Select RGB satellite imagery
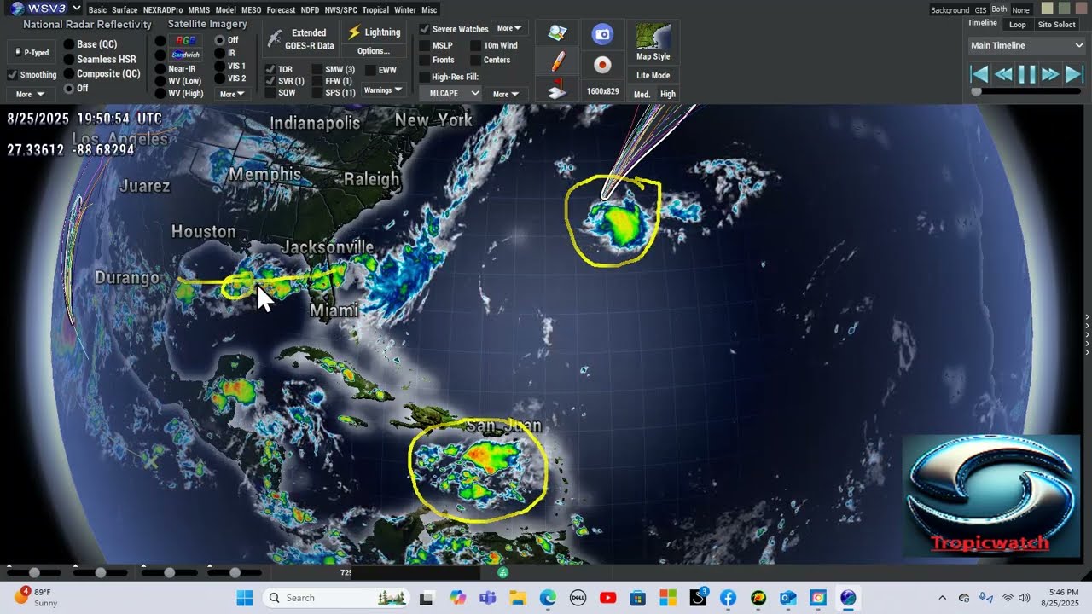The height and width of the screenshot is (614, 1092). coord(185,40)
